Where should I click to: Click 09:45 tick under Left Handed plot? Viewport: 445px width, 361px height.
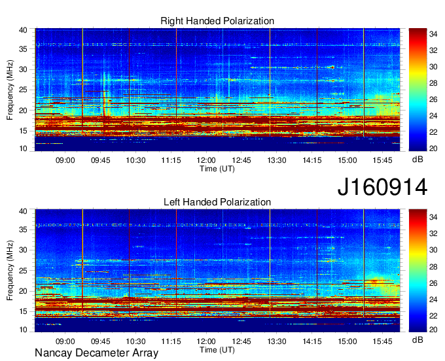pos(101,341)
